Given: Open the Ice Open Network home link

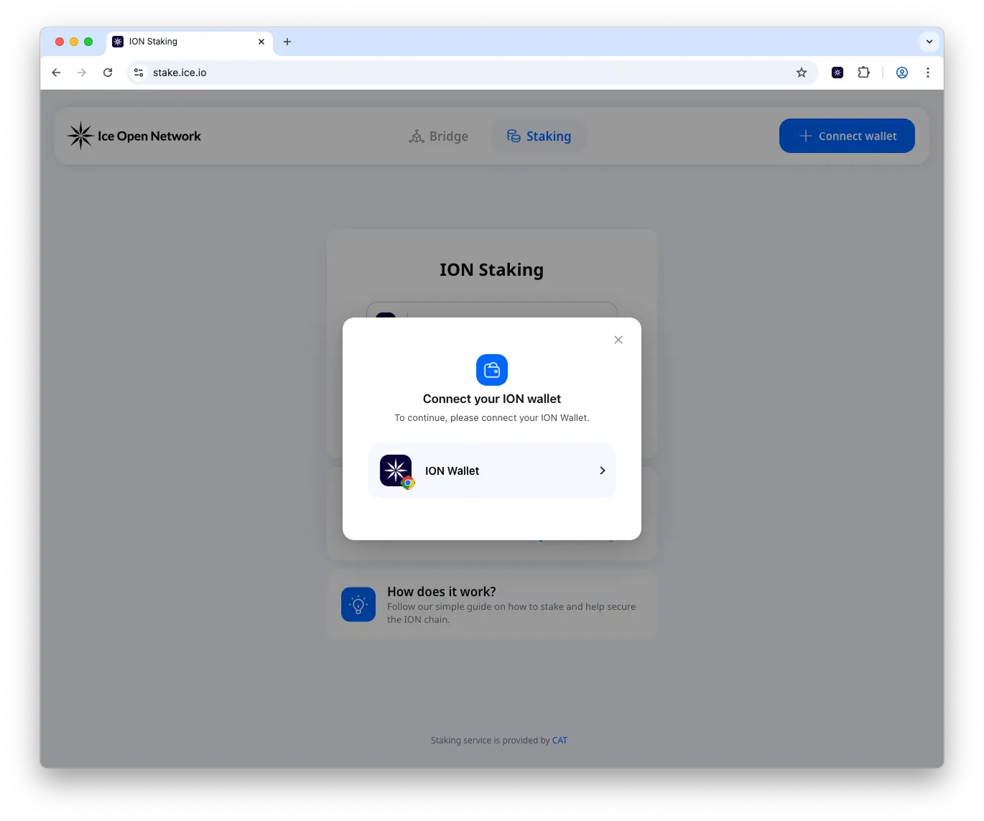Looking at the screenshot, I should 134,136.
